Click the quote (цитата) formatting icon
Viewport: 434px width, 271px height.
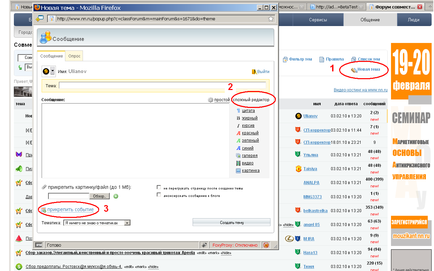(x=238, y=111)
